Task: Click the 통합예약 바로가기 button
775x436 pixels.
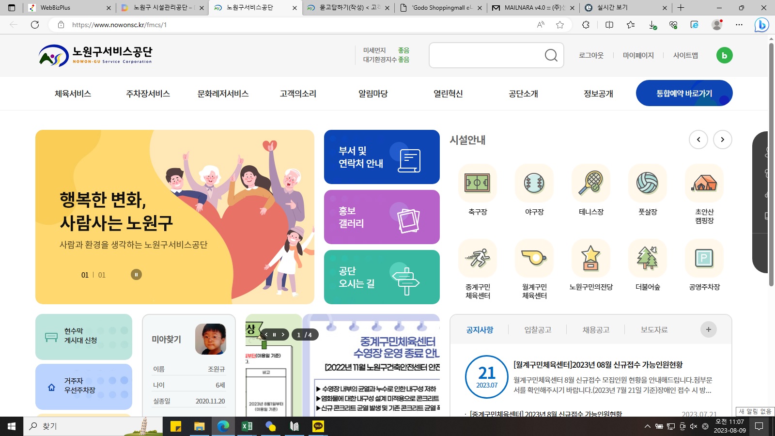Action: point(684,93)
